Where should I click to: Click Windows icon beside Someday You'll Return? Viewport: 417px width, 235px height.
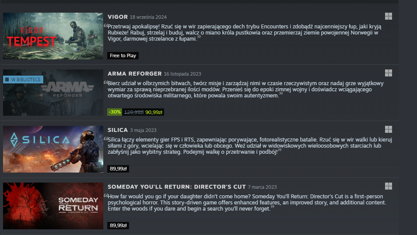[388, 186]
